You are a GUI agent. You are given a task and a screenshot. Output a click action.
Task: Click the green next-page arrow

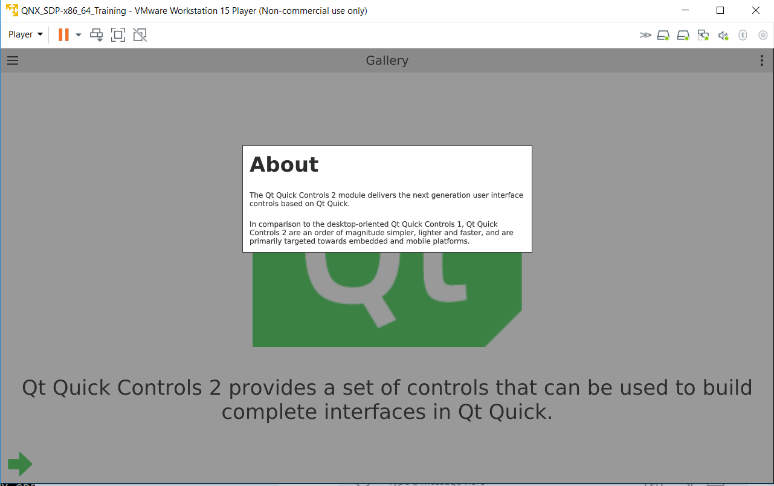20,464
